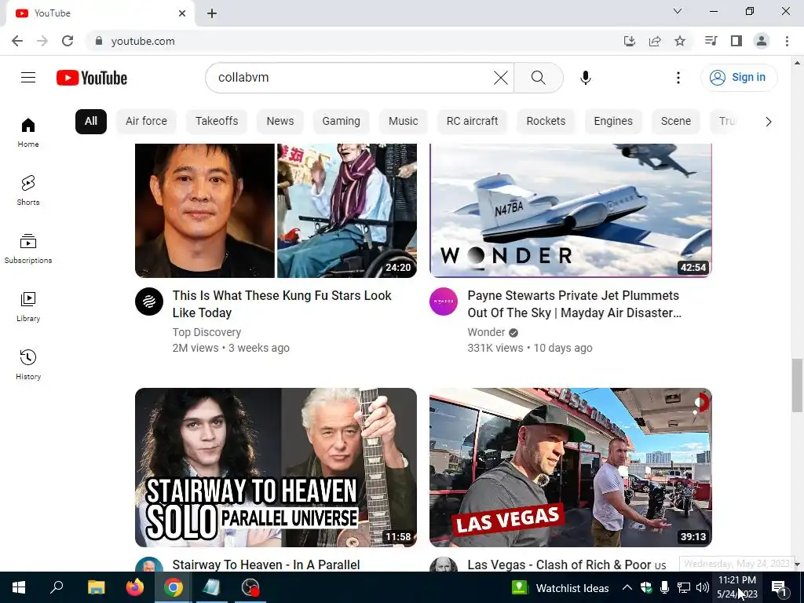Open Stairway To Heaven video title
This screenshot has width=804, height=603.
(266, 565)
